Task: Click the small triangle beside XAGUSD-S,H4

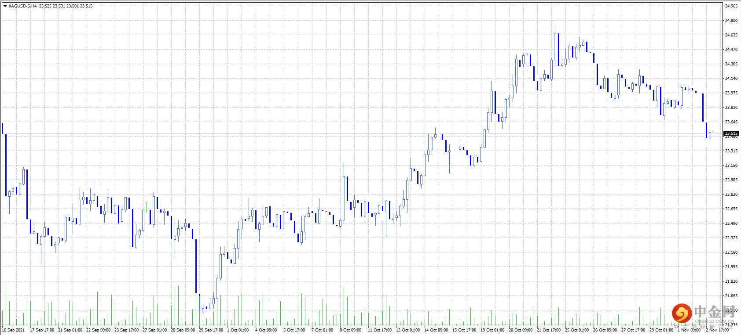Action: tap(5, 6)
